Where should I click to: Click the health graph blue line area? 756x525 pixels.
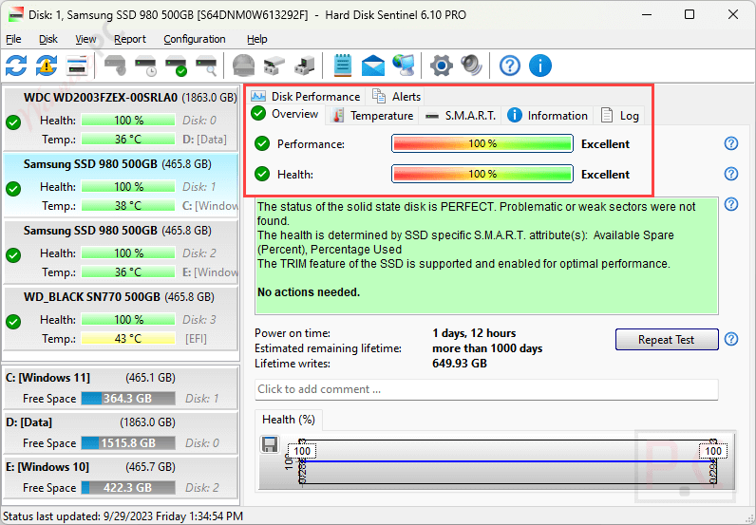click(x=509, y=461)
